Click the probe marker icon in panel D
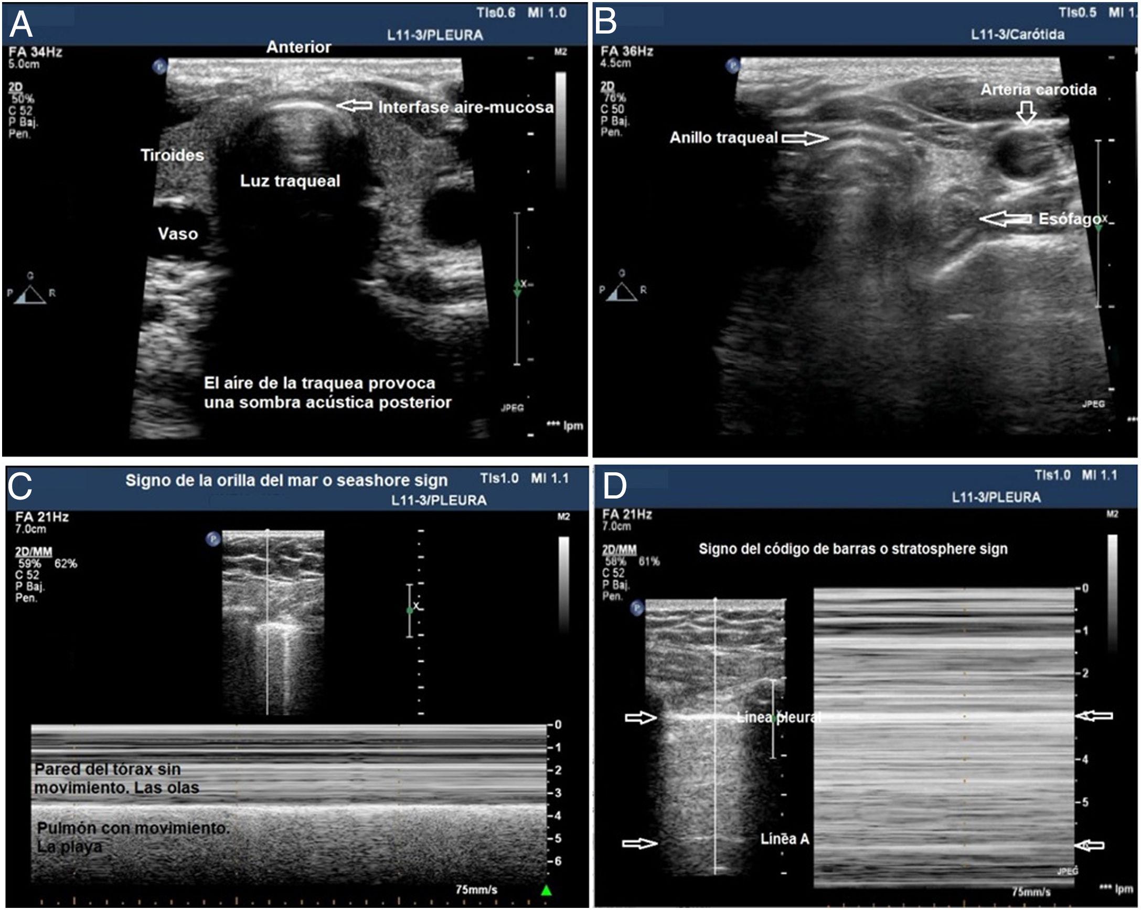The image size is (1141, 910). (x=637, y=609)
